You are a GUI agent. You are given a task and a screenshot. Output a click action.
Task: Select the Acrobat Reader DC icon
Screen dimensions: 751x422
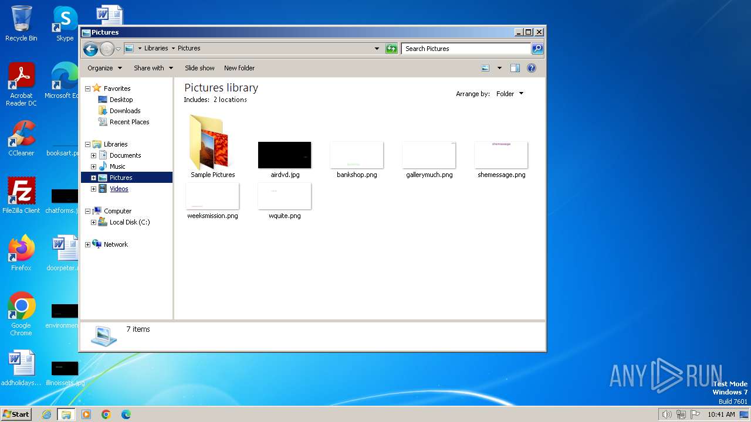click(21, 84)
